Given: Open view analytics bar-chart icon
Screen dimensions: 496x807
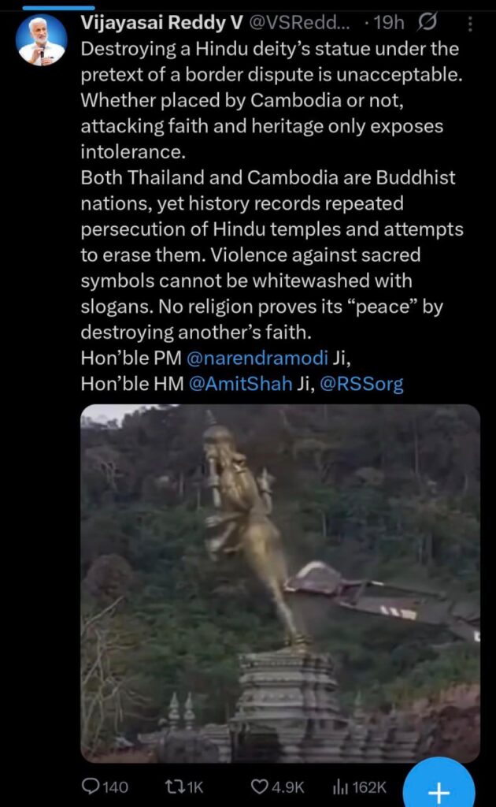Looking at the screenshot, I should [340, 787].
